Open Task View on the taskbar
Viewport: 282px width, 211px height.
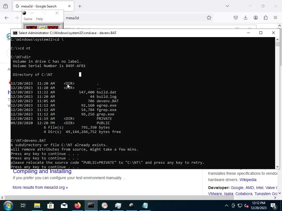pyautogui.click(x=23, y=206)
